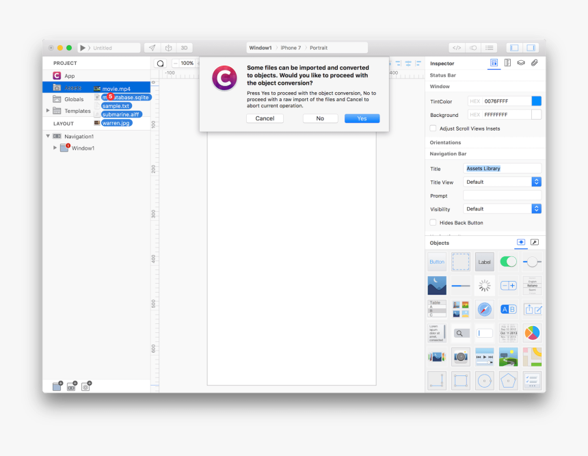Open the Title View dropdown

pos(536,182)
